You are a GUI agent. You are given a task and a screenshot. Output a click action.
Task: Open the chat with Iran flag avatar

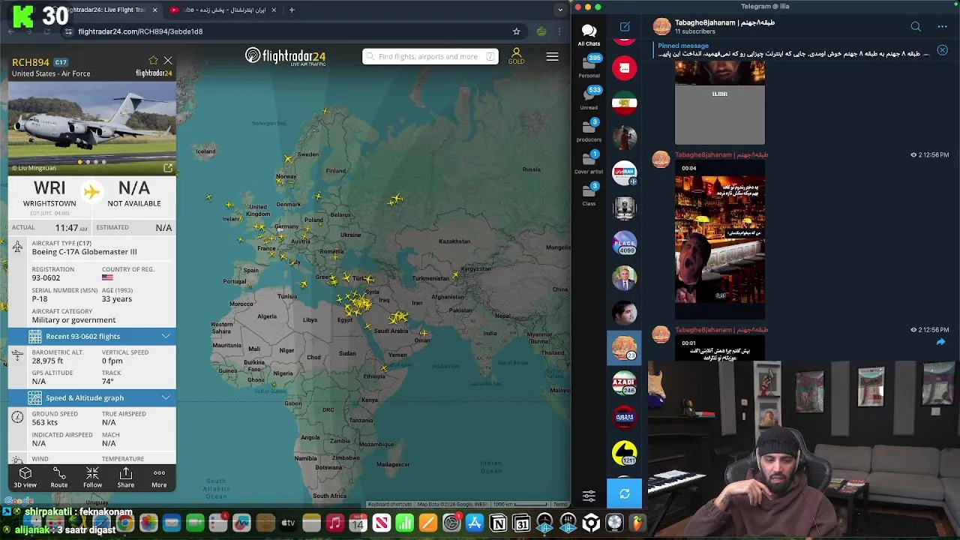[625, 103]
